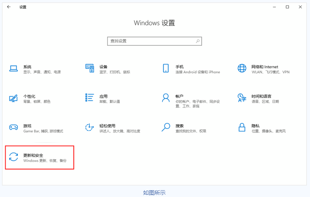Open the Privacy padlock icon
The image size is (310, 197).
[242, 127]
